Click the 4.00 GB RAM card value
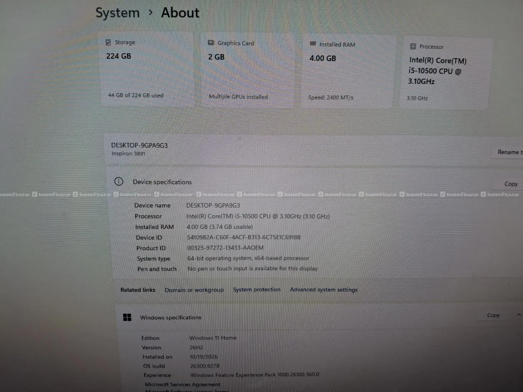523x392 pixels. (323, 58)
